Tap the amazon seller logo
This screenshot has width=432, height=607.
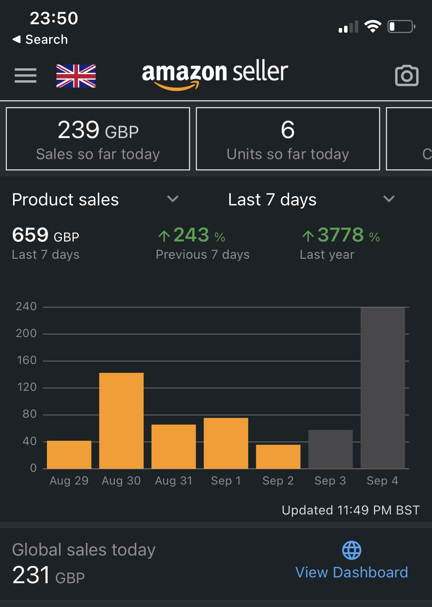pos(215,75)
